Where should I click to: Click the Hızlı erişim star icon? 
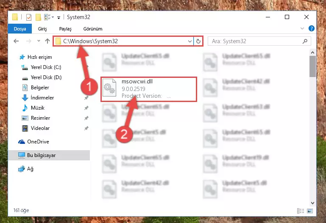[22, 57]
